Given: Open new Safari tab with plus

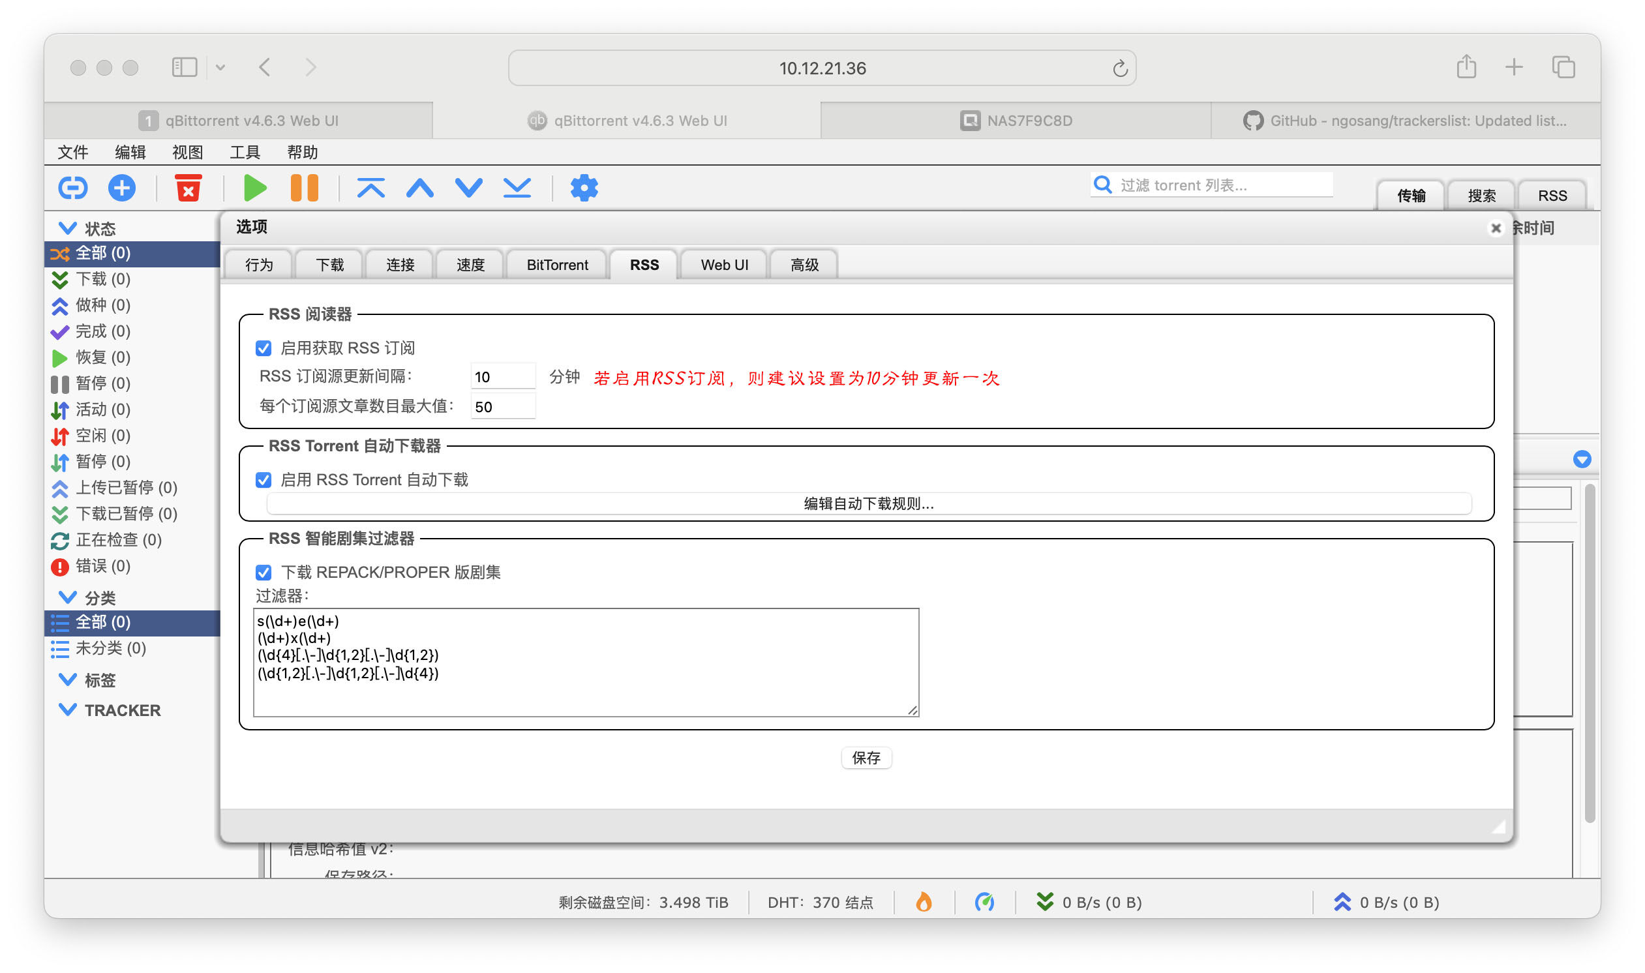Looking at the screenshot, I should pyautogui.click(x=1514, y=67).
